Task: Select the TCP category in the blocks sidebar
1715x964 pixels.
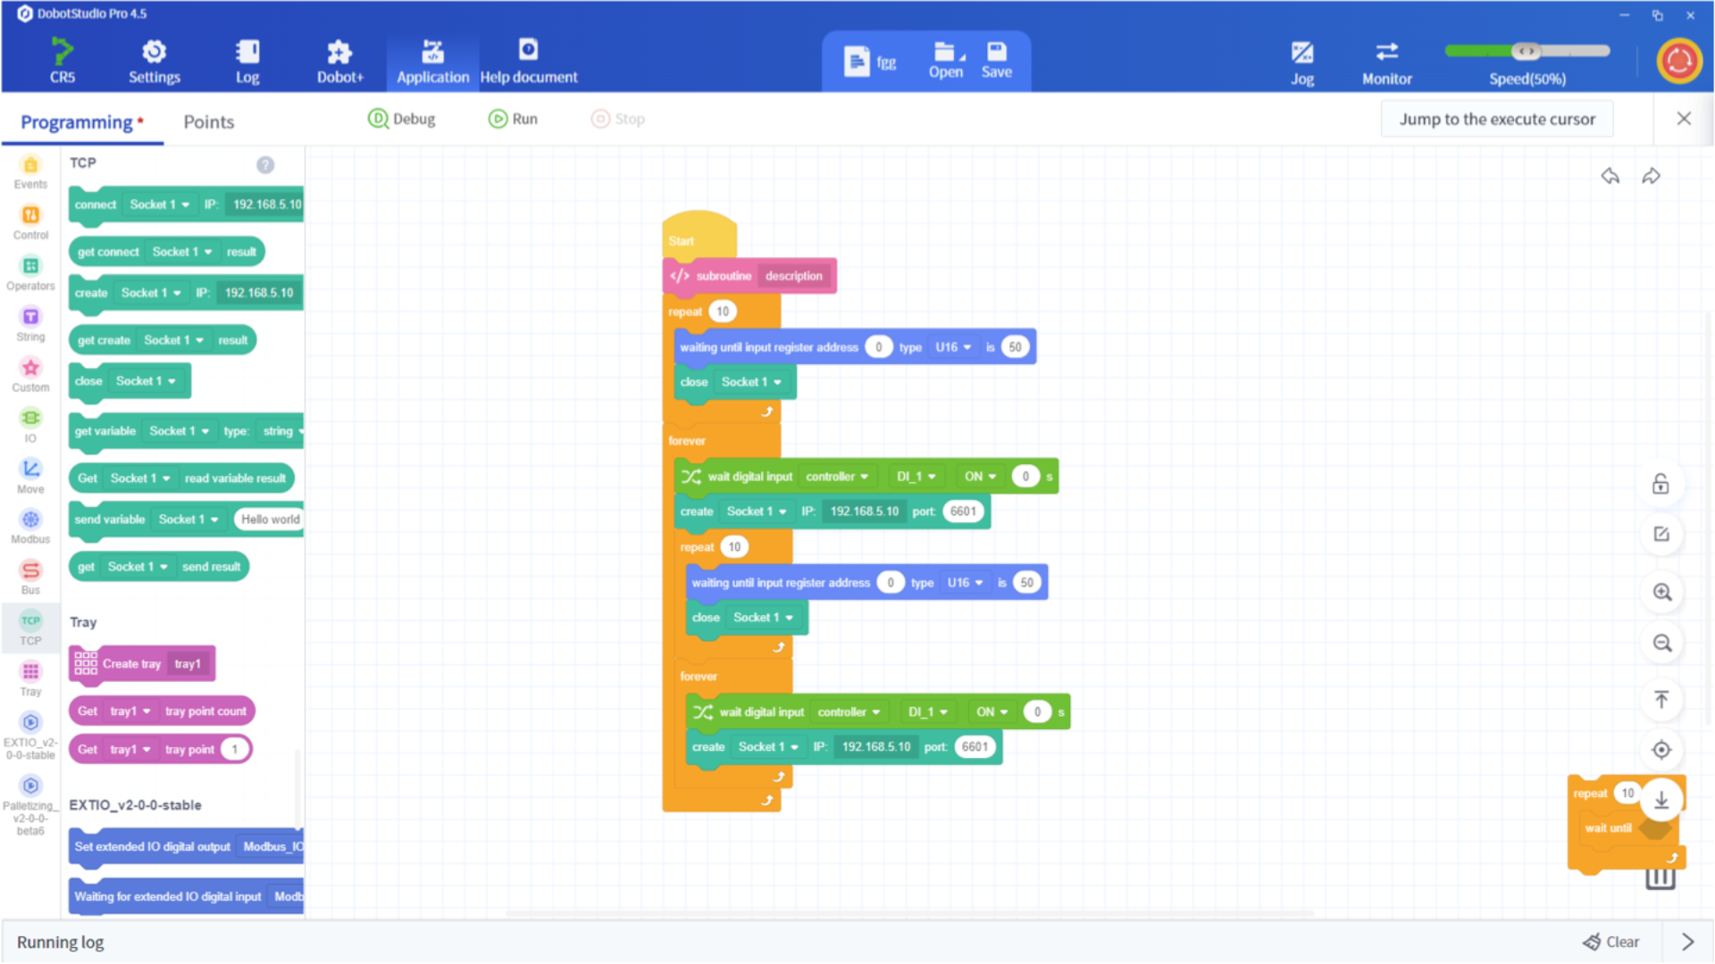Action: (x=30, y=628)
